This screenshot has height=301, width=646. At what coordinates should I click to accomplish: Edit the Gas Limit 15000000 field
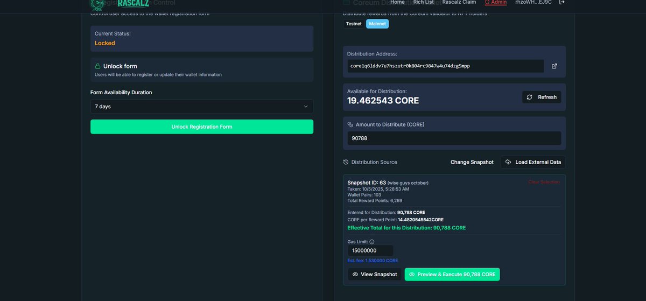370,251
